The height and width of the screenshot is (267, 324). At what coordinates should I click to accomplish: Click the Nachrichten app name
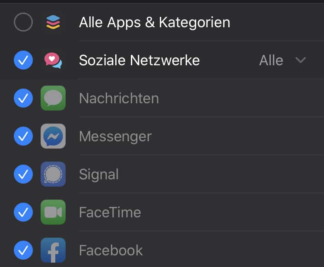tap(119, 99)
